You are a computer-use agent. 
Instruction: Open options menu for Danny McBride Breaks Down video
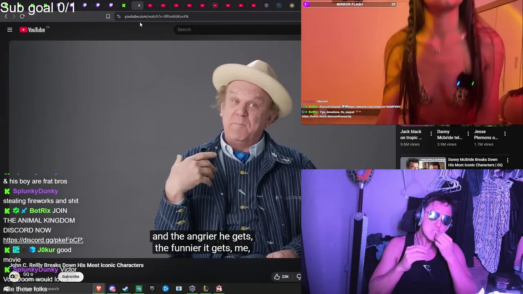pyautogui.click(x=507, y=161)
